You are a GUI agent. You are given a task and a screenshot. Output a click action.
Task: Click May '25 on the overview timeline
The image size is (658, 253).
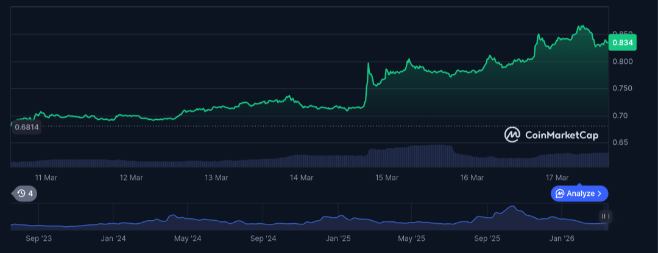pos(412,239)
